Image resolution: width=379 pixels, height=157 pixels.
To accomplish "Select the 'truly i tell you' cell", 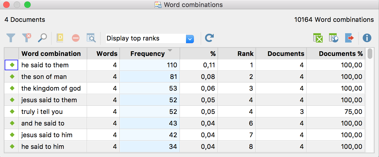I will coord(53,112).
